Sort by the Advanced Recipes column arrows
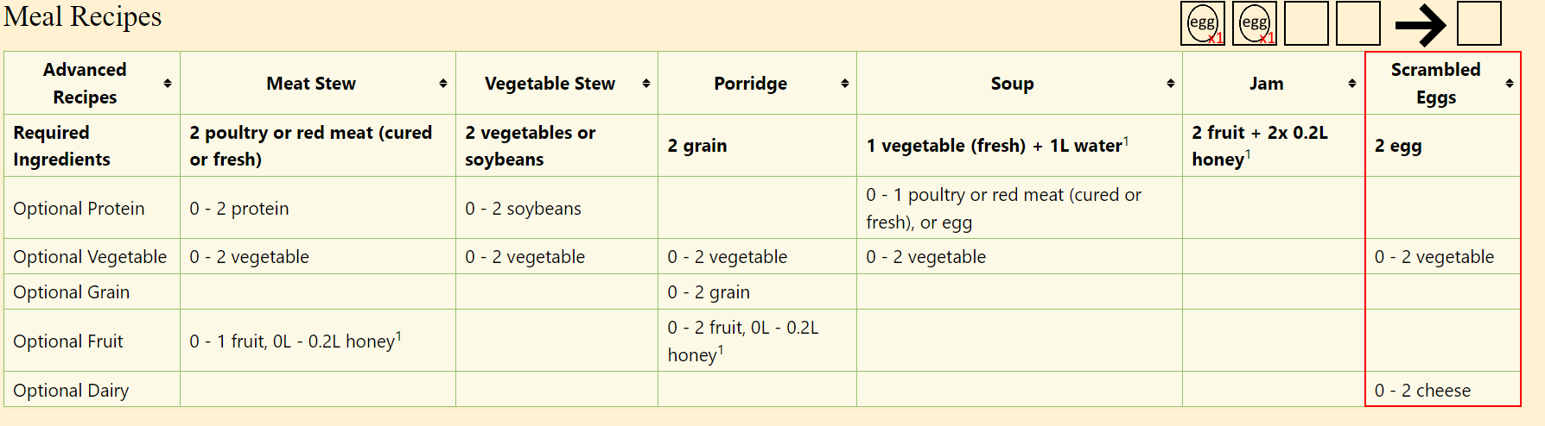The height and width of the screenshot is (426, 1545). [168, 84]
